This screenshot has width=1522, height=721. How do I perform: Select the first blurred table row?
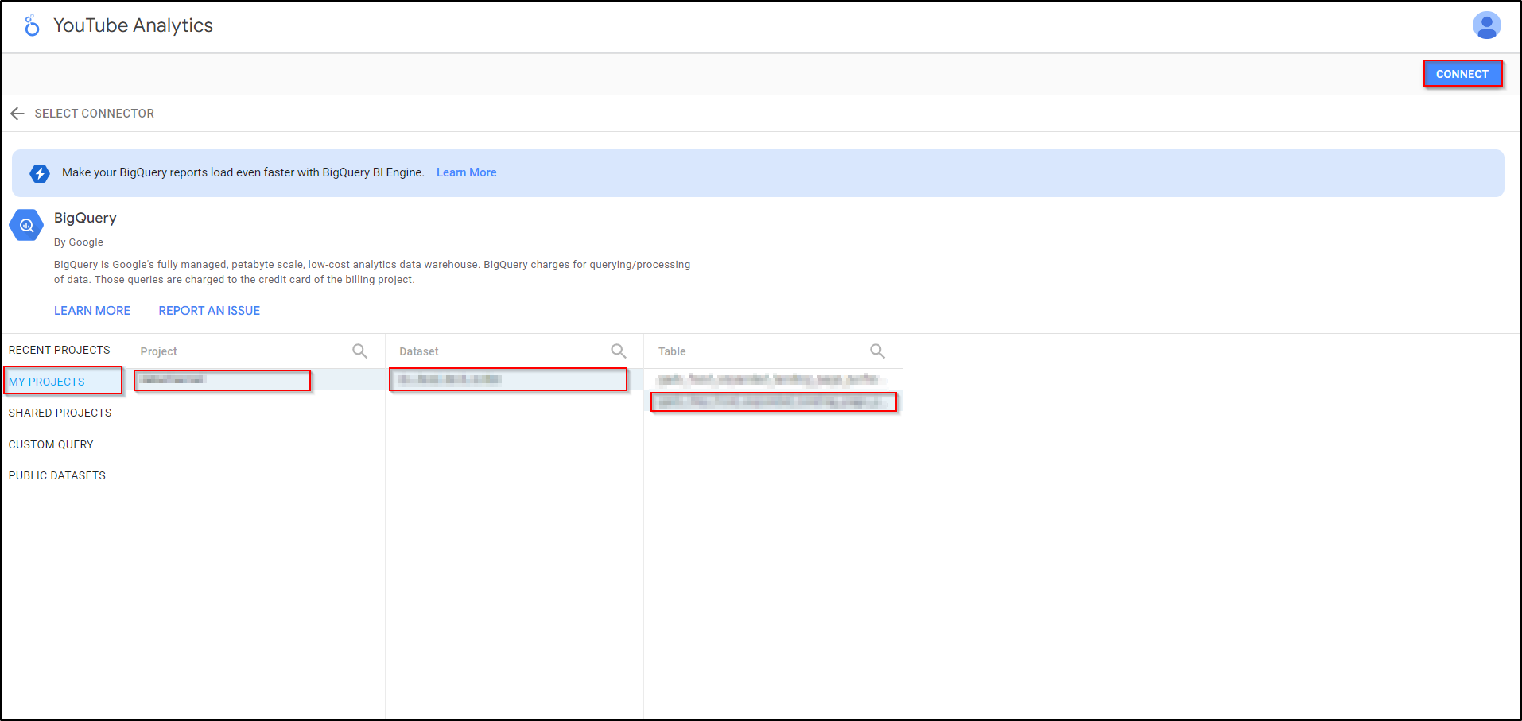pyautogui.click(x=773, y=379)
